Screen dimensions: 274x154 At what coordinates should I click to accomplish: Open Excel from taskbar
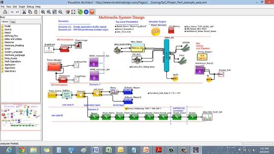[x=108, y=150]
